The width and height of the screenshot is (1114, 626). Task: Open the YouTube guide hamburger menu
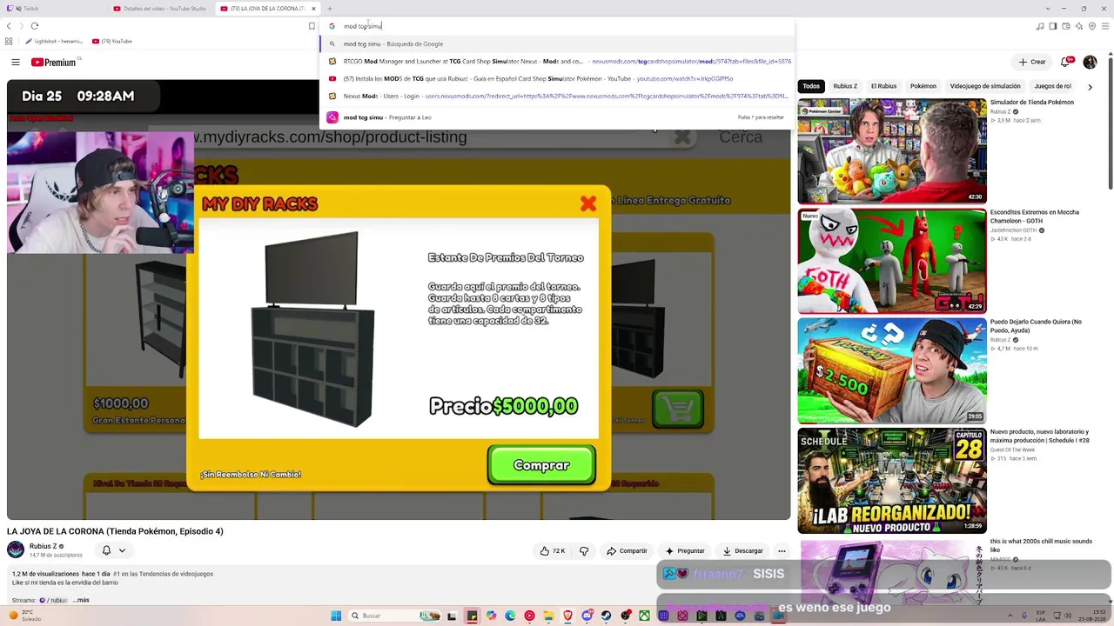[16, 63]
